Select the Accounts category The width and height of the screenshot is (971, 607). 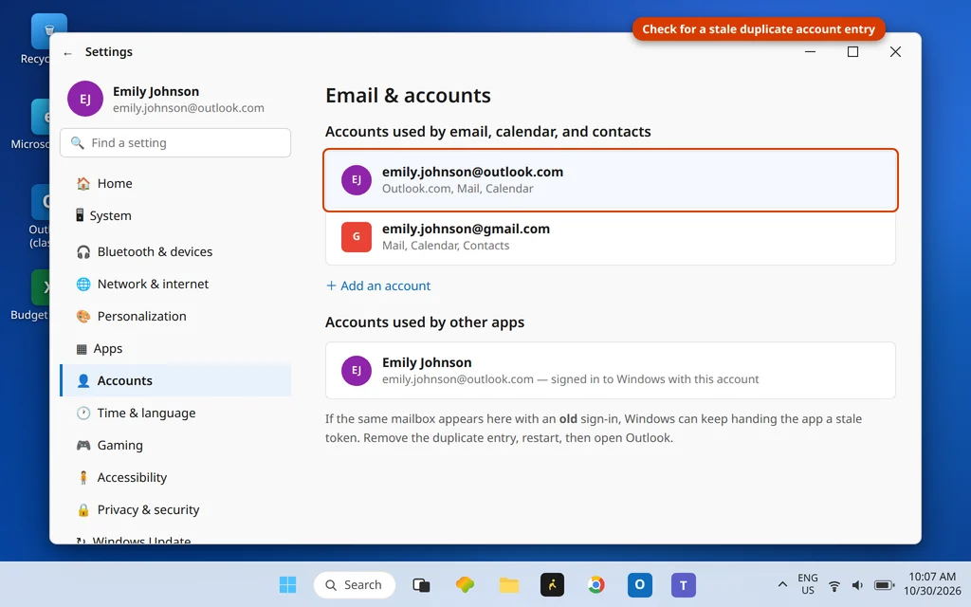[175, 380]
